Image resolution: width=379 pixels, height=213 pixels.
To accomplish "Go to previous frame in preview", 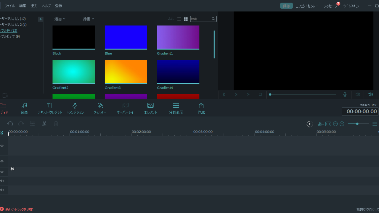I will click(x=224, y=94).
